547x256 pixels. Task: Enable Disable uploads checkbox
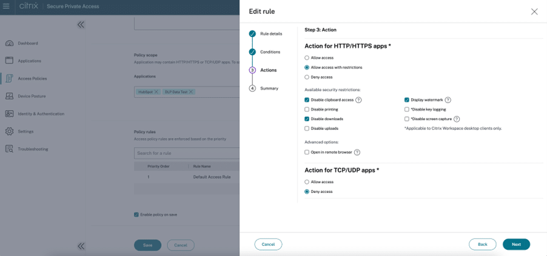point(307,128)
